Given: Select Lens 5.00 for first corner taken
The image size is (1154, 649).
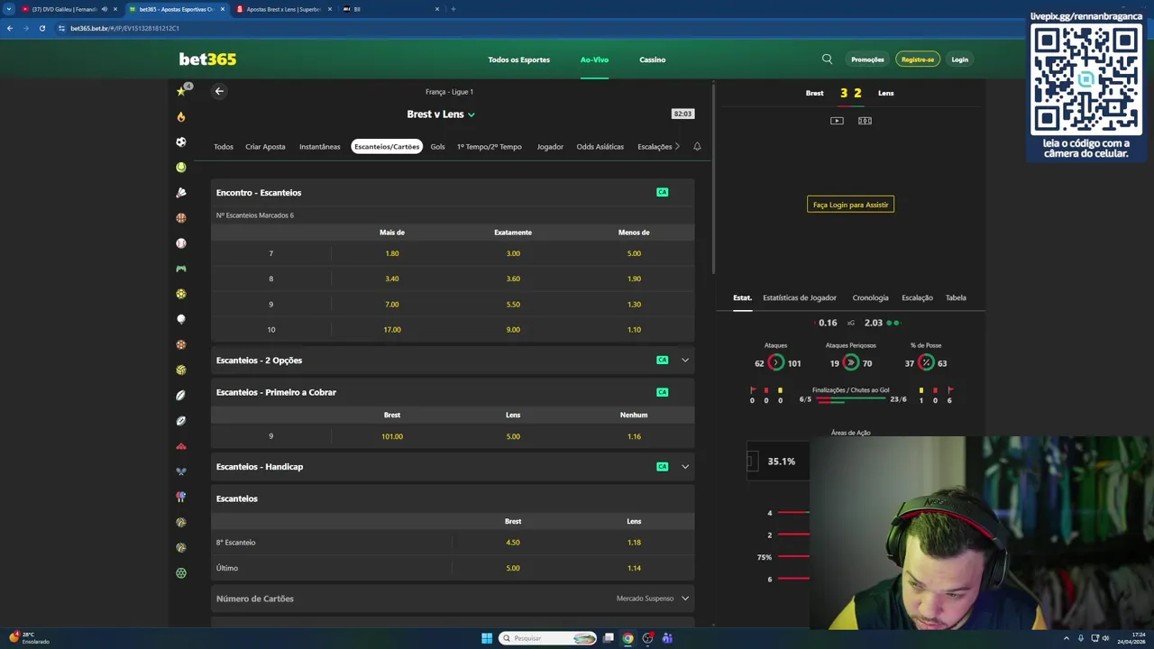Looking at the screenshot, I should pos(513,436).
